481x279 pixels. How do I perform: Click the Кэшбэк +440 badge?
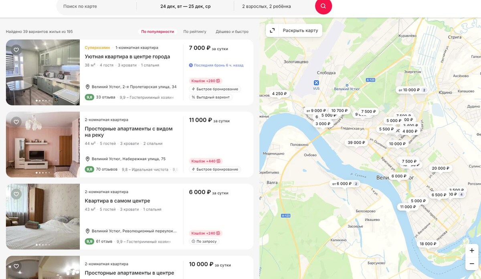pos(206,161)
